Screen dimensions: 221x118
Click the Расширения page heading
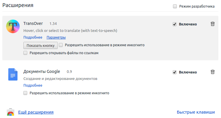click(18, 5)
